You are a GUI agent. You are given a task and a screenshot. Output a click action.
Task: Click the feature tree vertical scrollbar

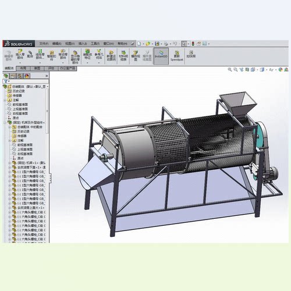click(x=47, y=111)
